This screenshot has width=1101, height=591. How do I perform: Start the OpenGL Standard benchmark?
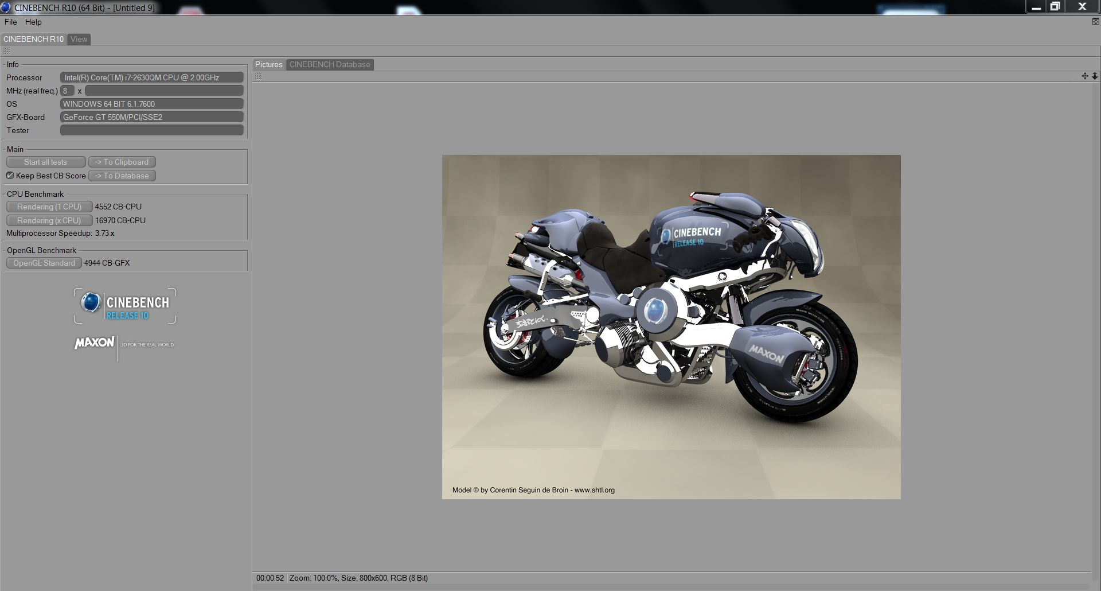44,263
